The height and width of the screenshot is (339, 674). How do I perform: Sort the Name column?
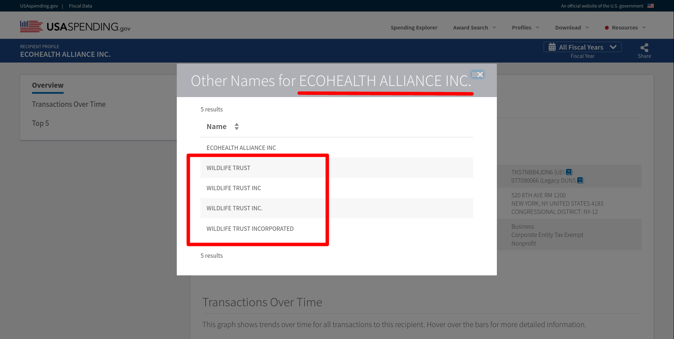(x=237, y=127)
